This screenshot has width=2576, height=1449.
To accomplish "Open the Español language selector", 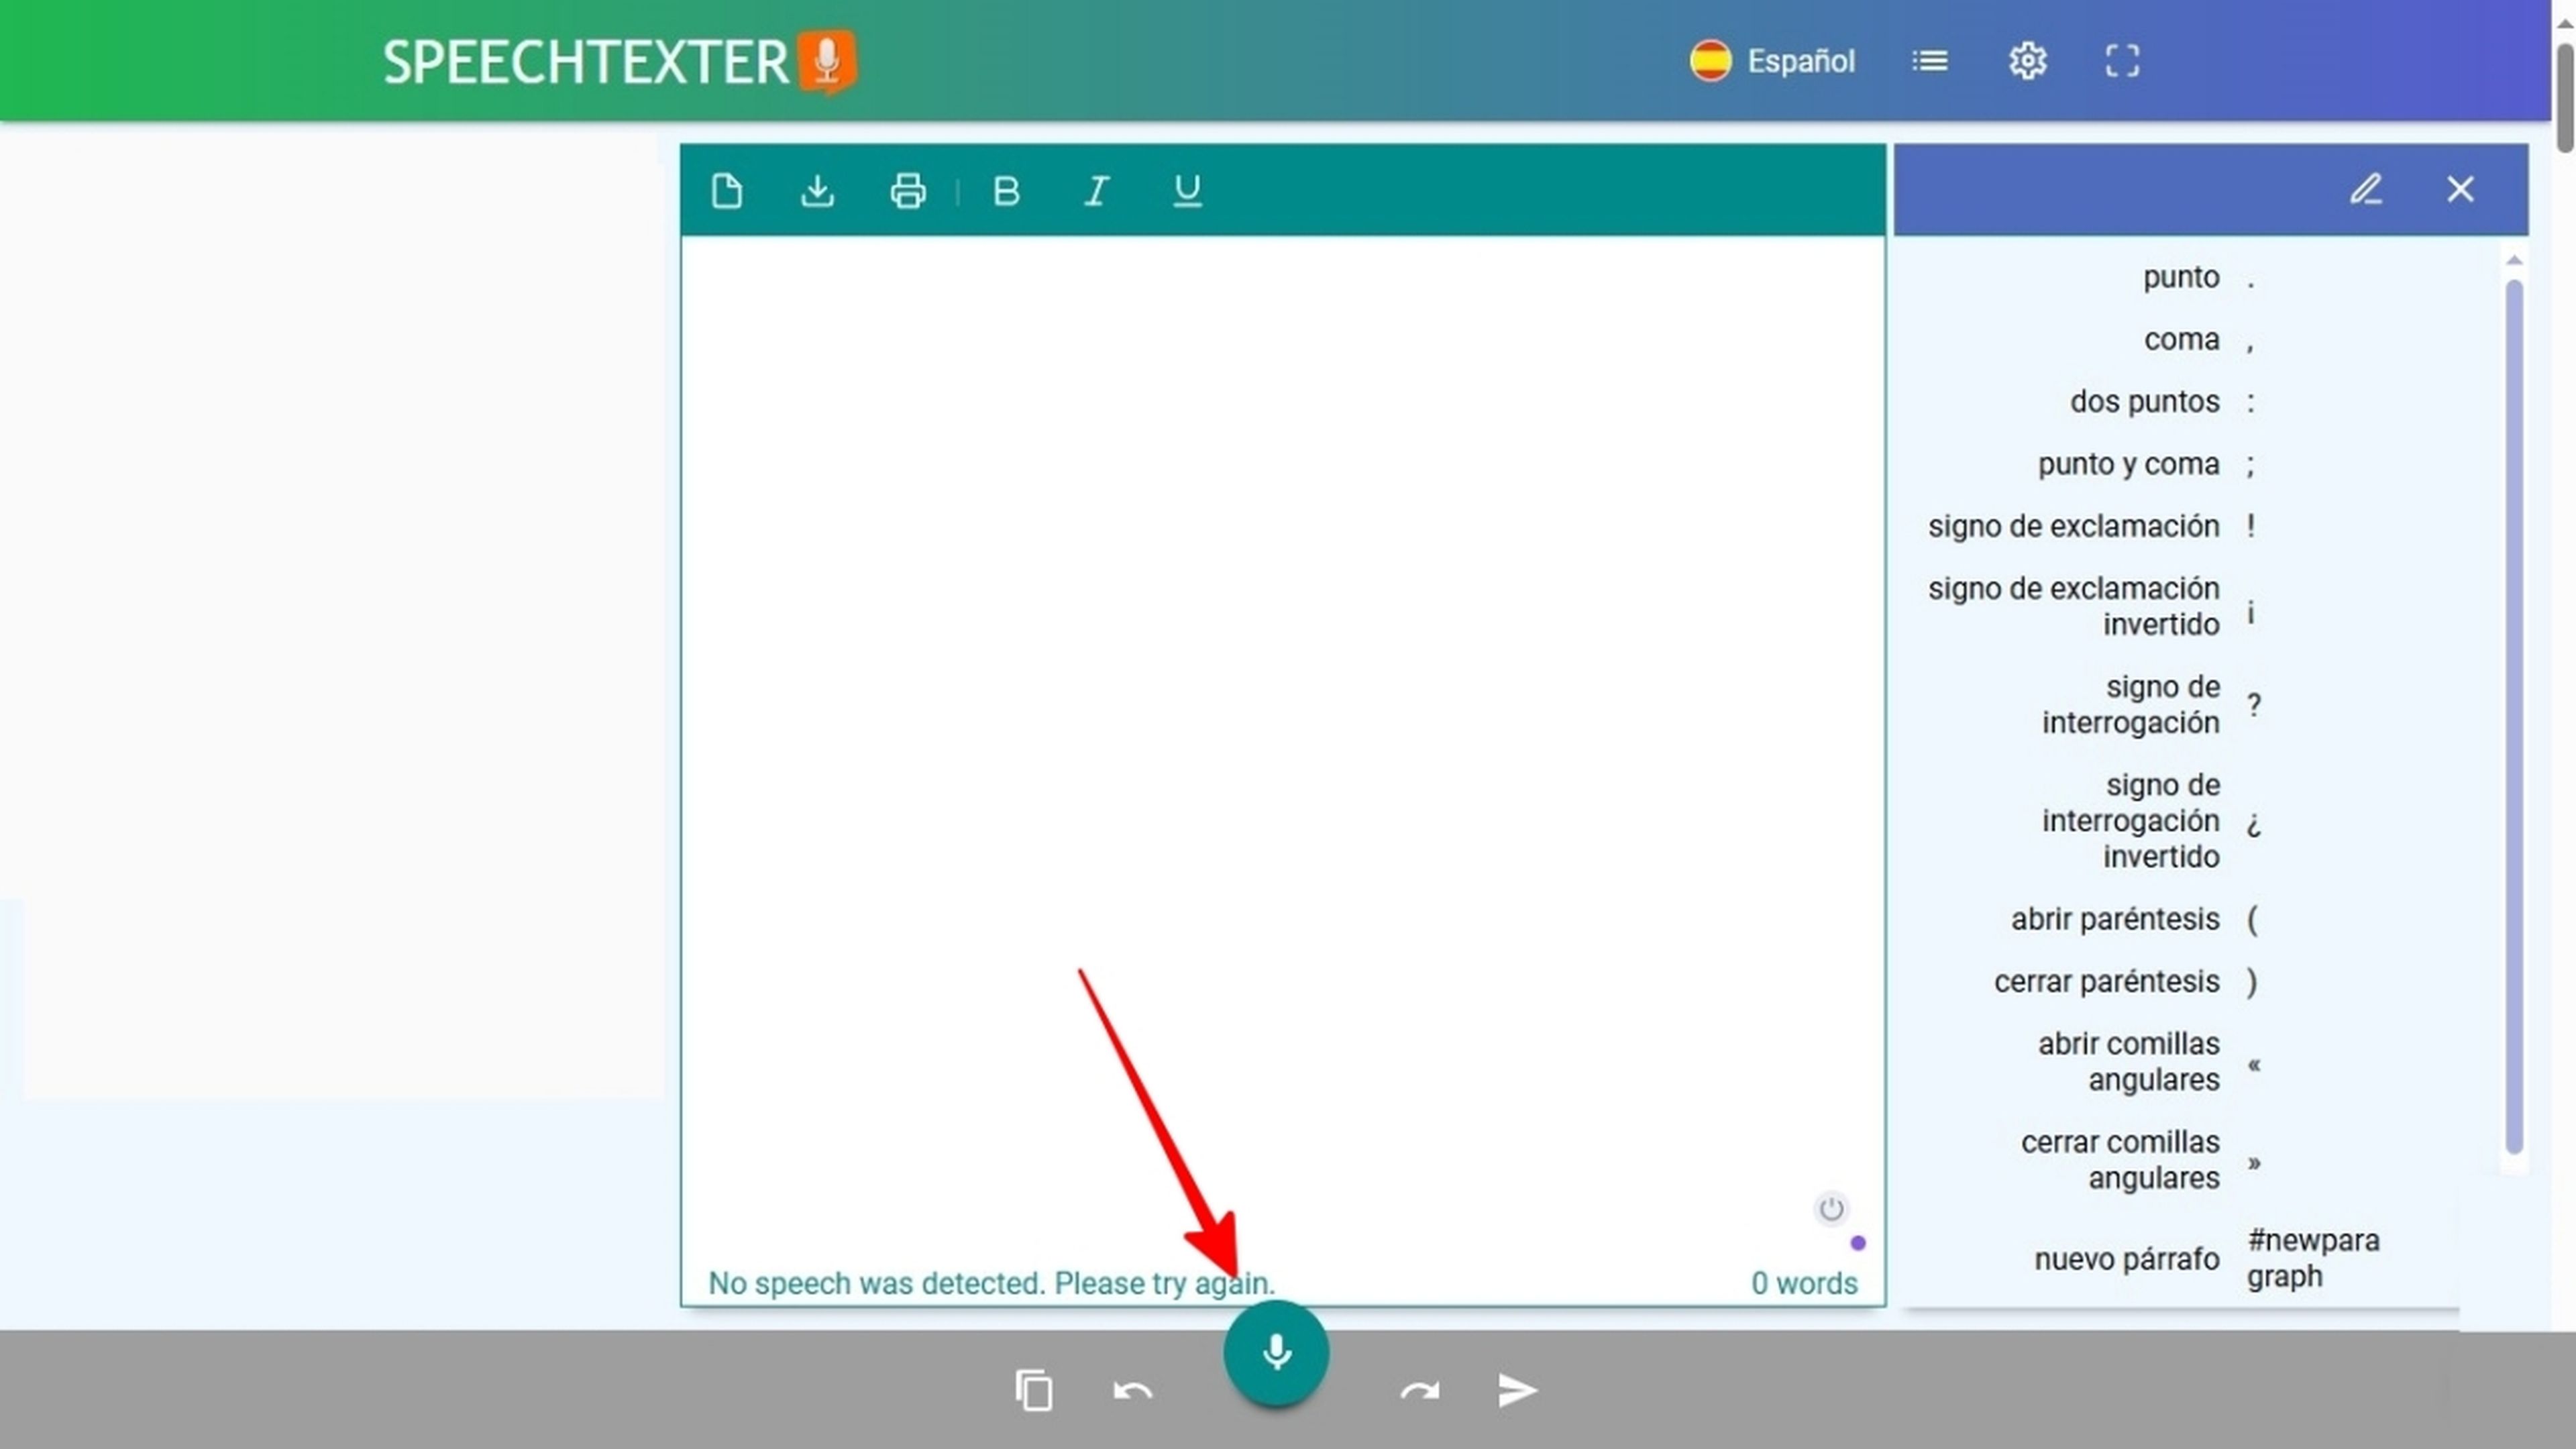I will pos(1772,61).
